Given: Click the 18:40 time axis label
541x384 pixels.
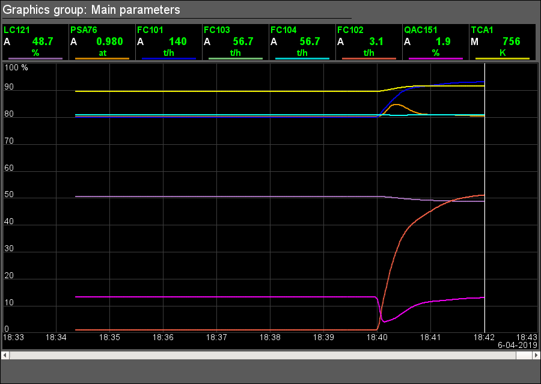Looking at the screenshot, I should click(377, 337).
